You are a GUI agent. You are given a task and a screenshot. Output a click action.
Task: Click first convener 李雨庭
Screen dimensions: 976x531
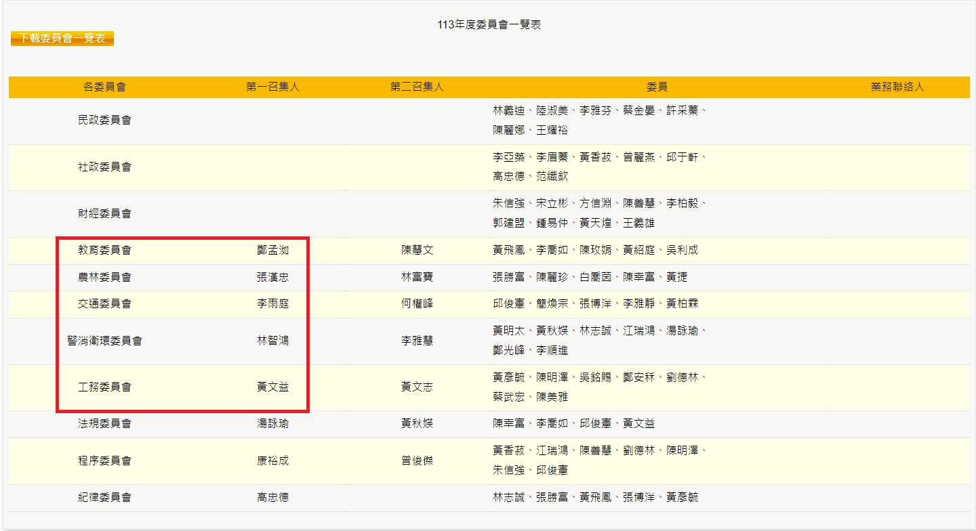(272, 304)
